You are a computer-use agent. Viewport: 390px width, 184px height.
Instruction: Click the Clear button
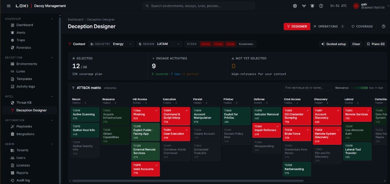click(356, 44)
